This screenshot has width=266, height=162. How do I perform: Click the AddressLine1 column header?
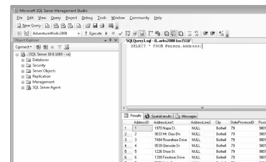tap(171, 122)
